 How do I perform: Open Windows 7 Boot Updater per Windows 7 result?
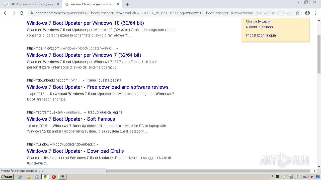click(x=84, y=55)
